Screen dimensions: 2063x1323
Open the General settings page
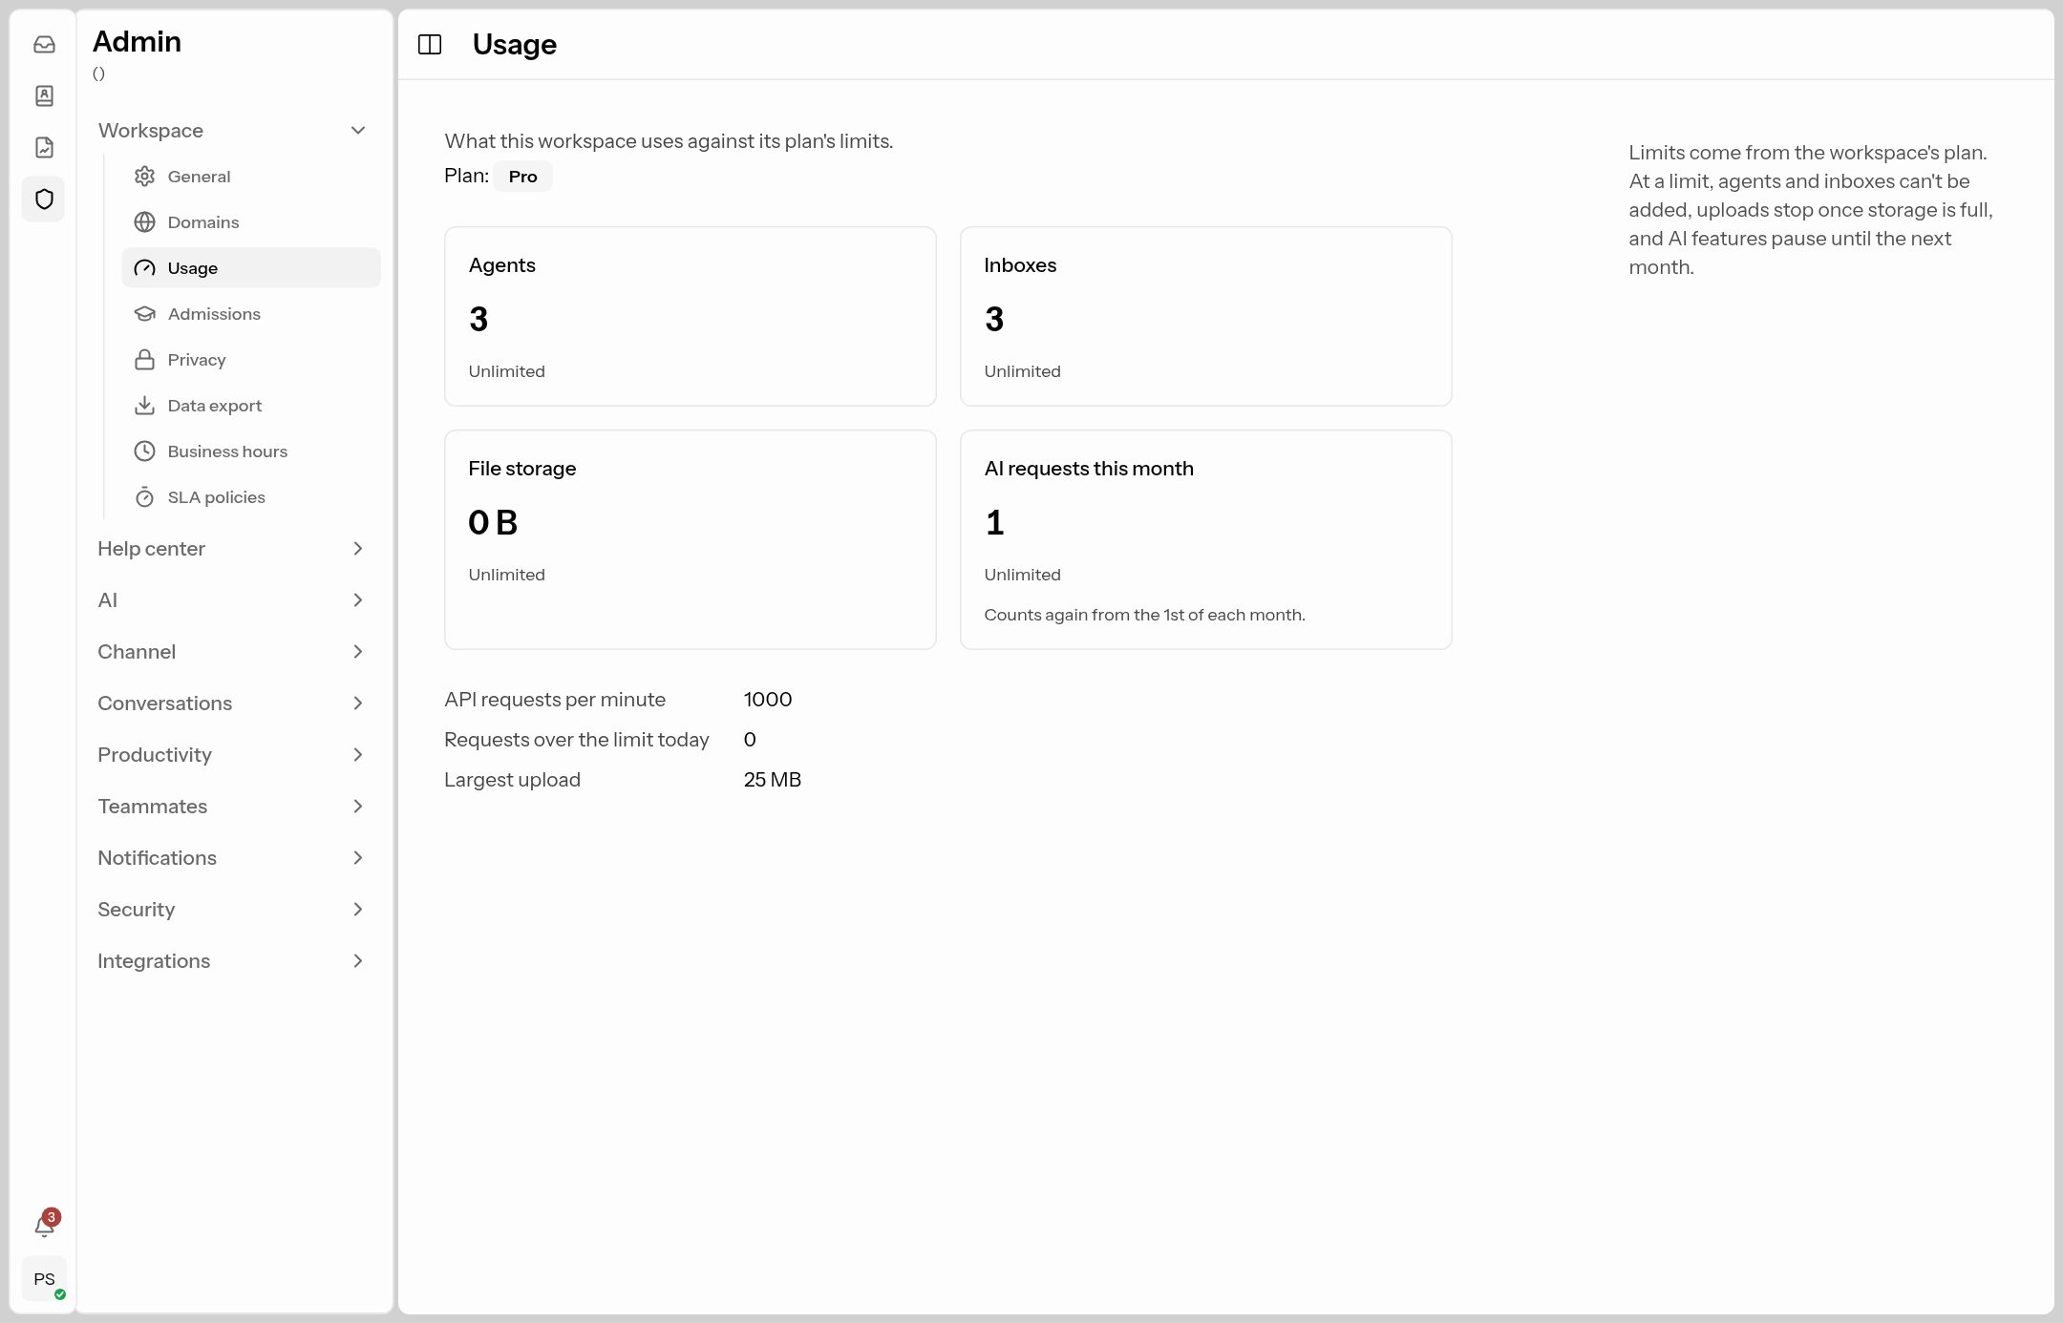click(251, 176)
